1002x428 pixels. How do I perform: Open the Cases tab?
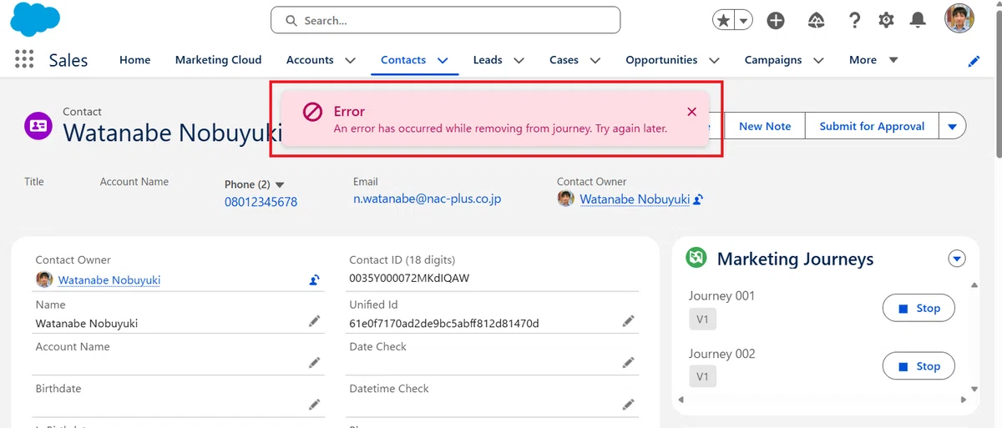pyautogui.click(x=564, y=60)
